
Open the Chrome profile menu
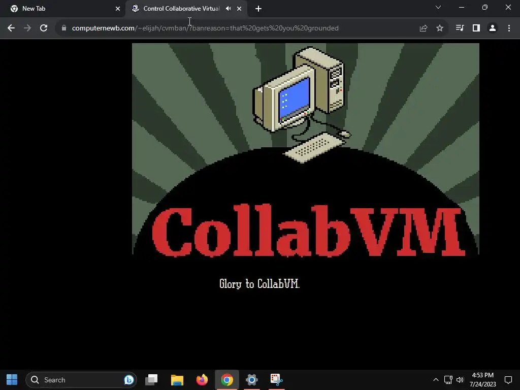click(493, 28)
